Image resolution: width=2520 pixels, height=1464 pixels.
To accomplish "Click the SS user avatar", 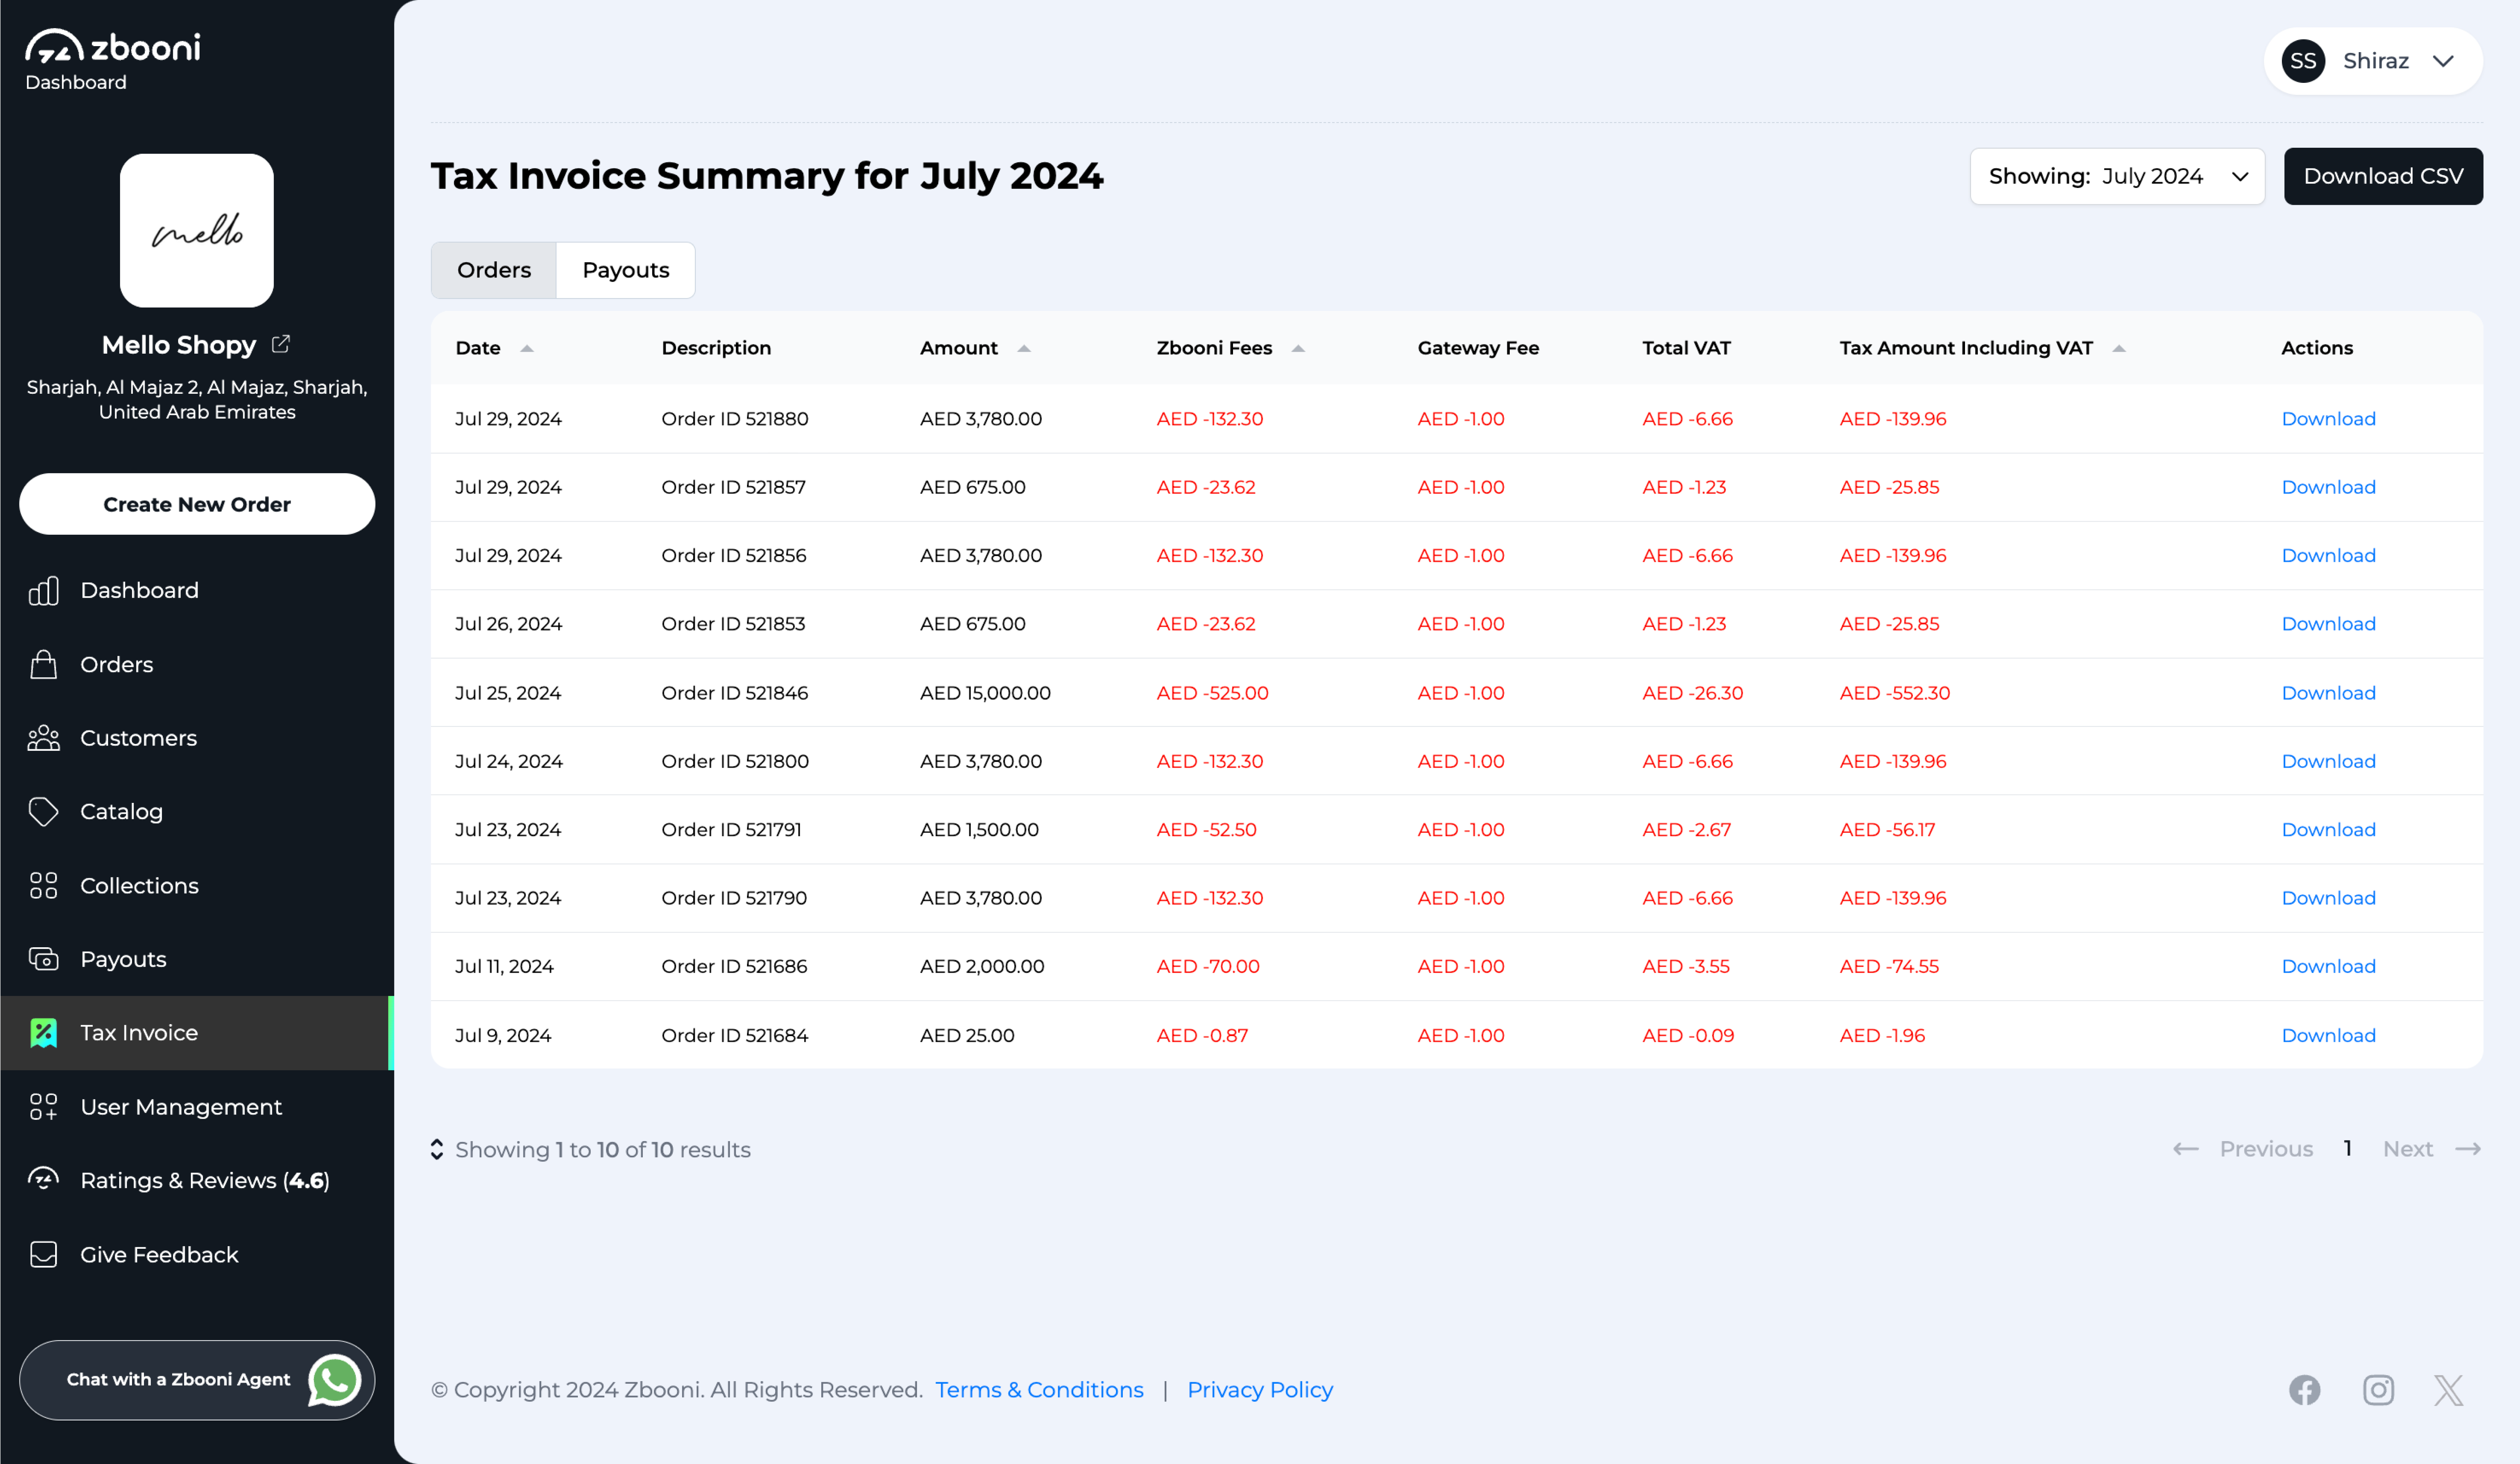I will click(x=2303, y=61).
